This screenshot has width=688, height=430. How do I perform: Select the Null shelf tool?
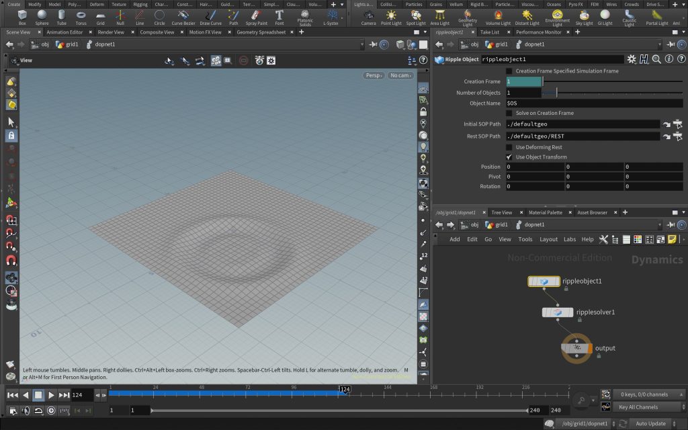click(x=120, y=17)
